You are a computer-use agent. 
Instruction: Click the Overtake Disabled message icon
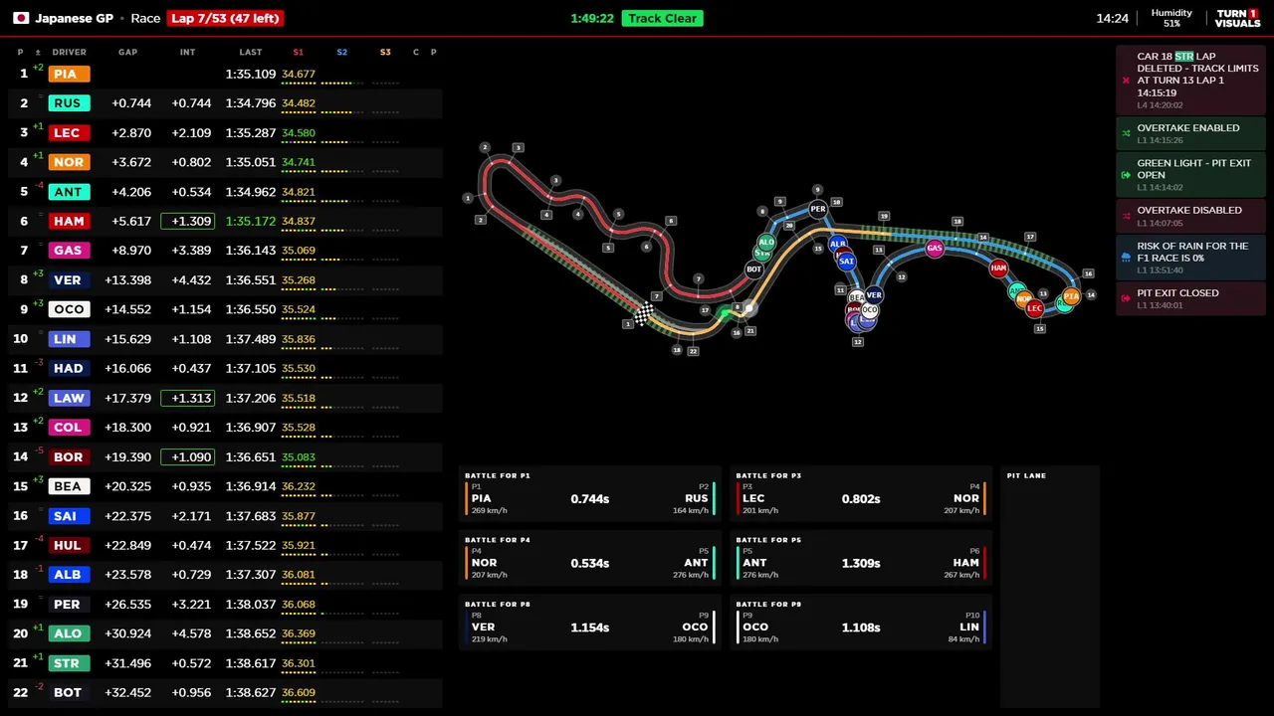[x=1126, y=216]
